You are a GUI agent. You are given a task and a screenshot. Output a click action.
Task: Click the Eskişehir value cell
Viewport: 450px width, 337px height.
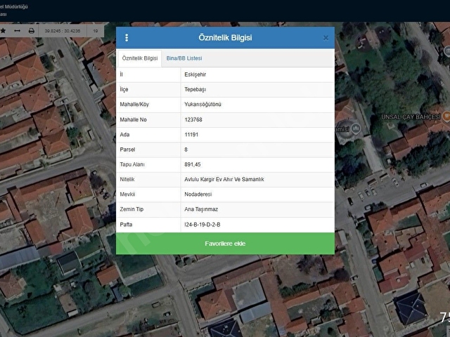[x=195, y=74]
